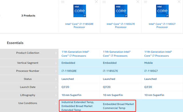The height and width of the screenshot is (112, 183).
Task: Expand the Use Conditions row chevron
Action: coord(56,103)
